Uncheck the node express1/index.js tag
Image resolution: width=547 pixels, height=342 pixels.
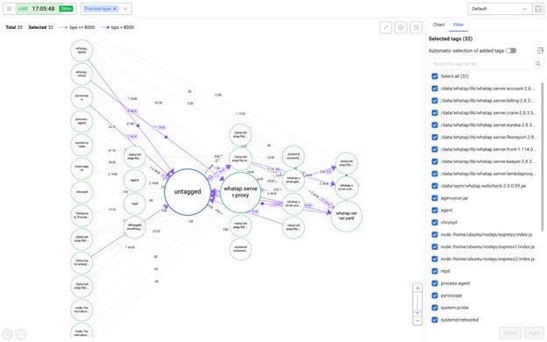[x=435, y=246]
